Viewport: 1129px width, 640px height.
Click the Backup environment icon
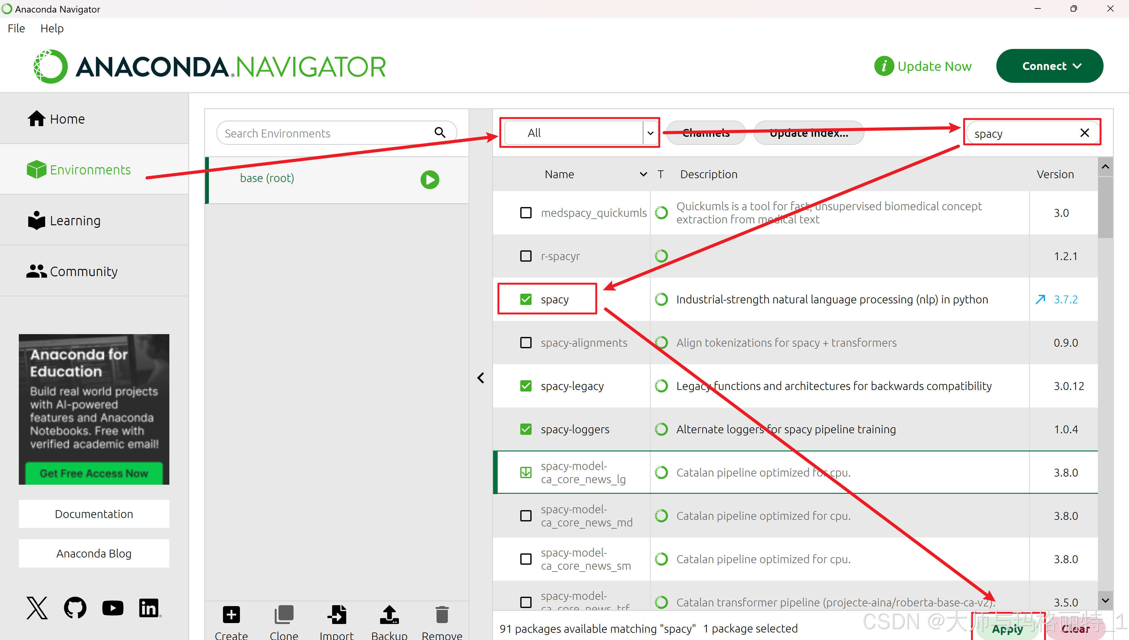tap(389, 615)
